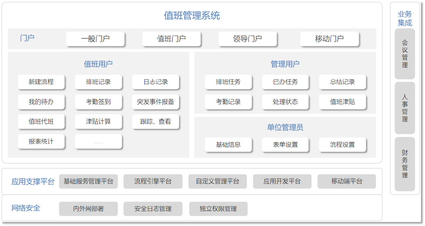425x226 pixels.
Task: Open 排班记录 in 值班用户
Action: pos(98,82)
